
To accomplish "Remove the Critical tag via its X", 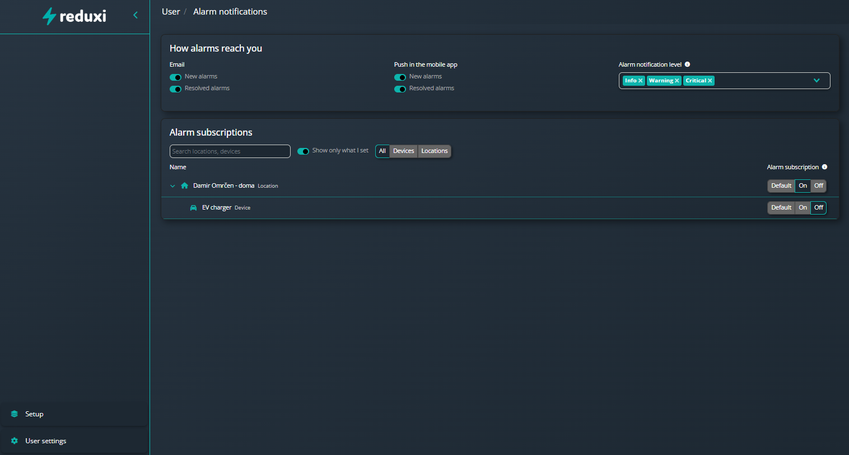I will [710, 81].
